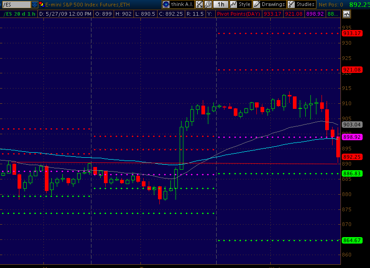370x268 pixels.
Task: Click the Pivot Points(DAY) study label
Action: tap(238, 14)
